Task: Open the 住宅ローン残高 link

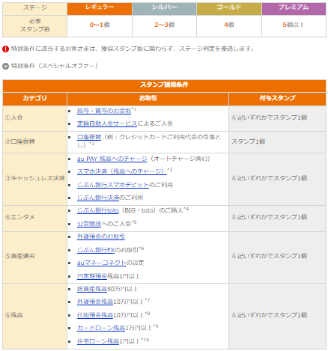Action: click(x=98, y=341)
